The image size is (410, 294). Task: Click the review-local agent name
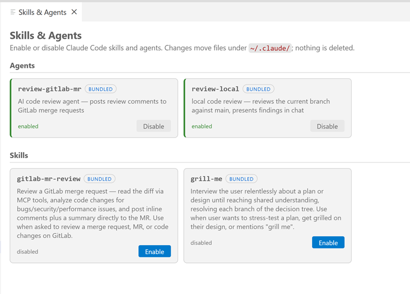click(215, 89)
